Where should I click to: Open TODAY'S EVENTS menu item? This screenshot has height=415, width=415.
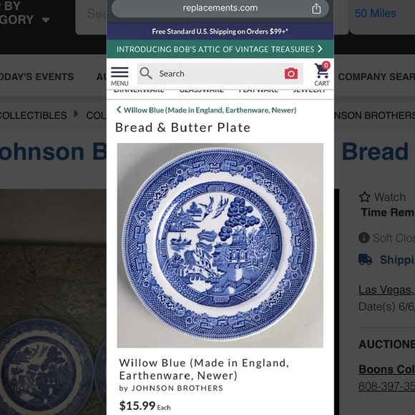click(x=36, y=77)
